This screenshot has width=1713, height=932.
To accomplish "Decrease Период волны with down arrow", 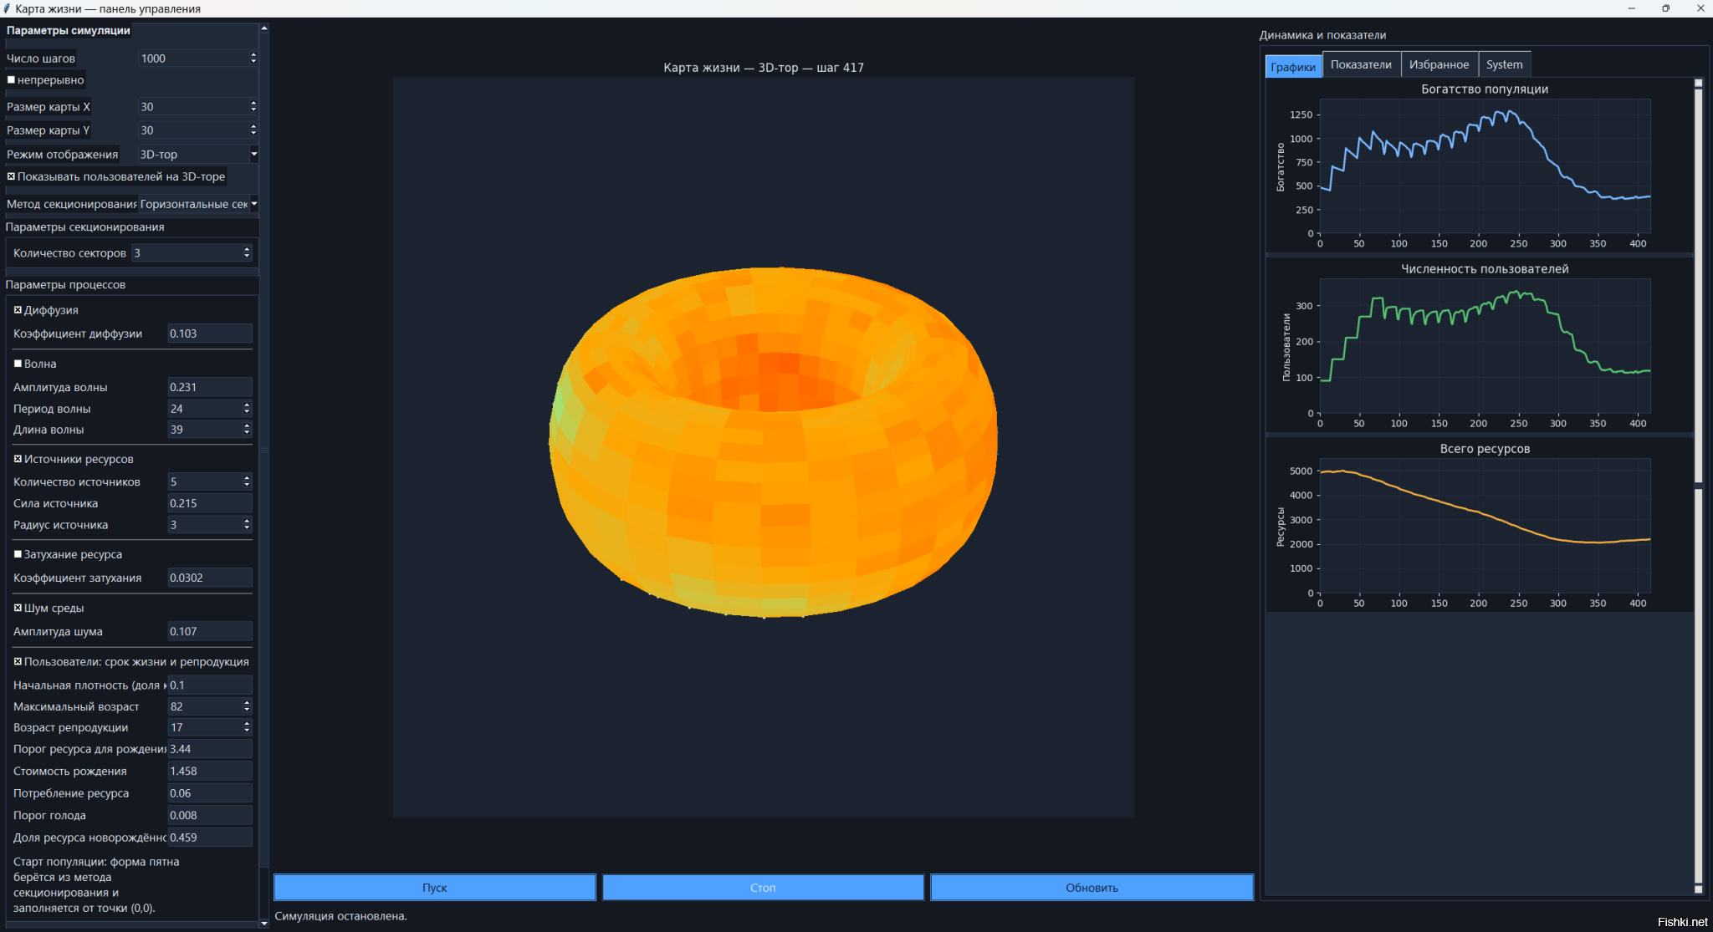I will pyautogui.click(x=247, y=412).
